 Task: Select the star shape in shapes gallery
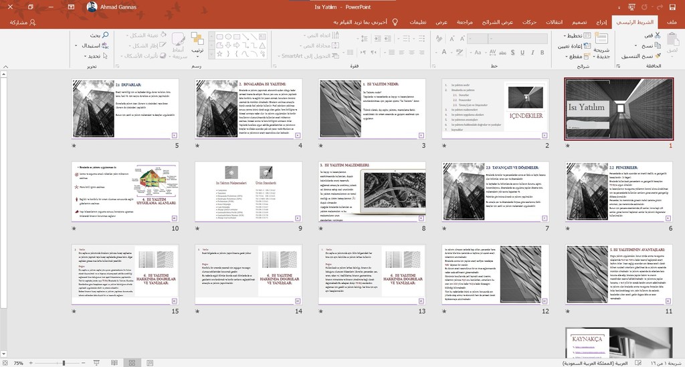click(x=219, y=54)
